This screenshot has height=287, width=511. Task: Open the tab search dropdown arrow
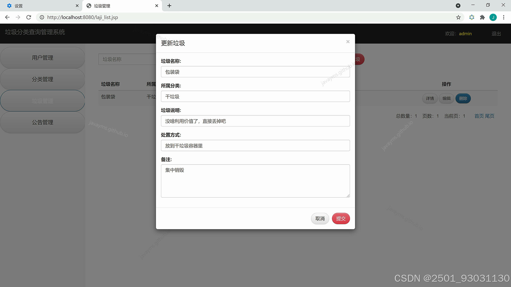[x=458, y=6]
